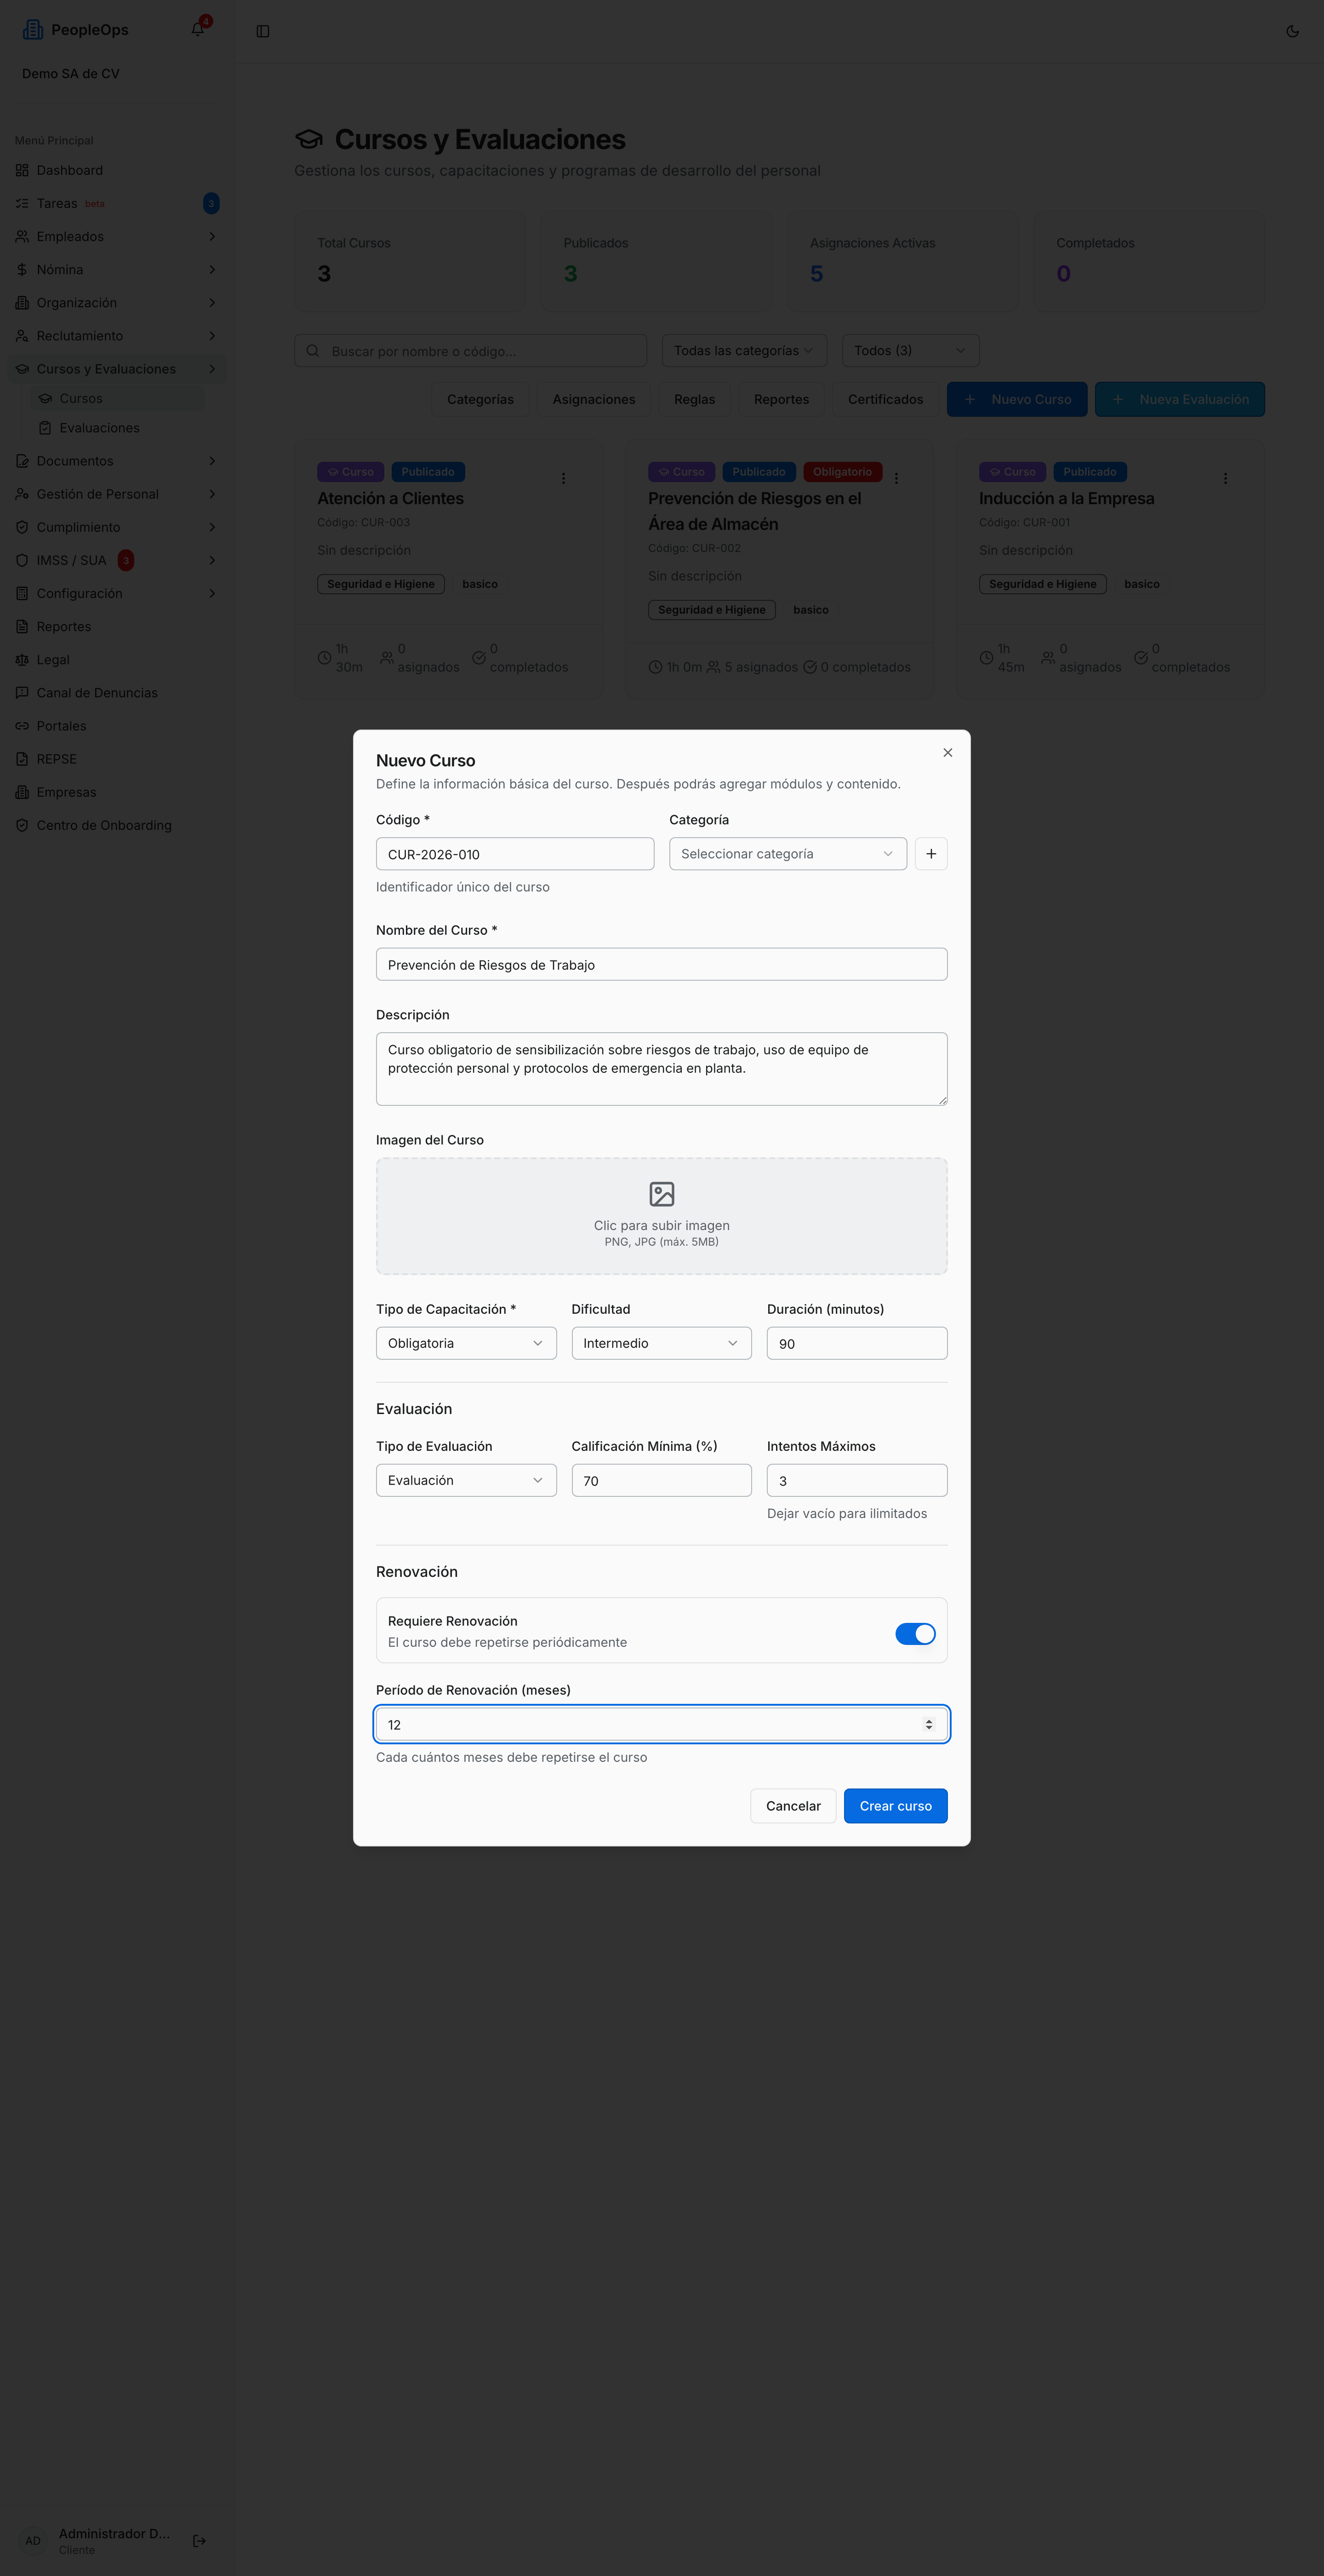Open the Tipo de Evaluación dropdown
1324x2576 pixels.
(x=466, y=1480)
